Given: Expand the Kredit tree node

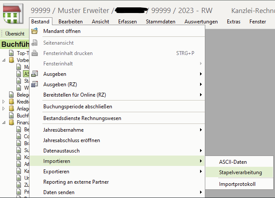Looking at the screenshot, I should pos(4,102).
